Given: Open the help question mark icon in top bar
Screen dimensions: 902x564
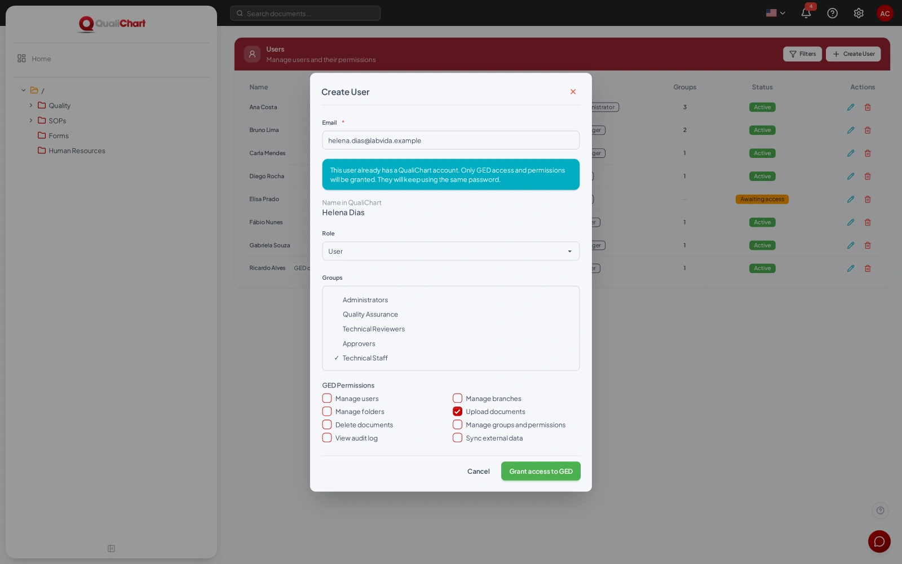Looking at the screenshot, I should 832,13.
